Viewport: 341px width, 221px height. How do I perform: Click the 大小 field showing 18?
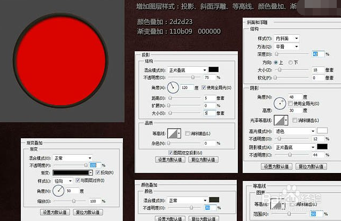point(318,70)
